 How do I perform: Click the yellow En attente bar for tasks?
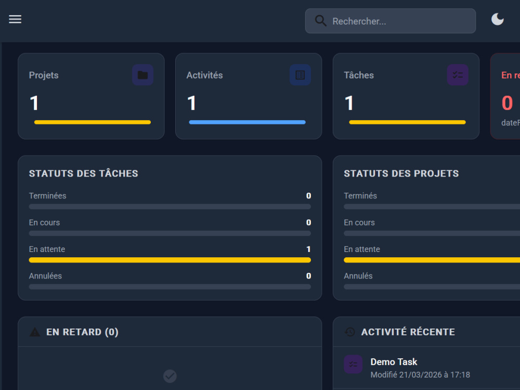pyautogui.click(x=170, y=260)
